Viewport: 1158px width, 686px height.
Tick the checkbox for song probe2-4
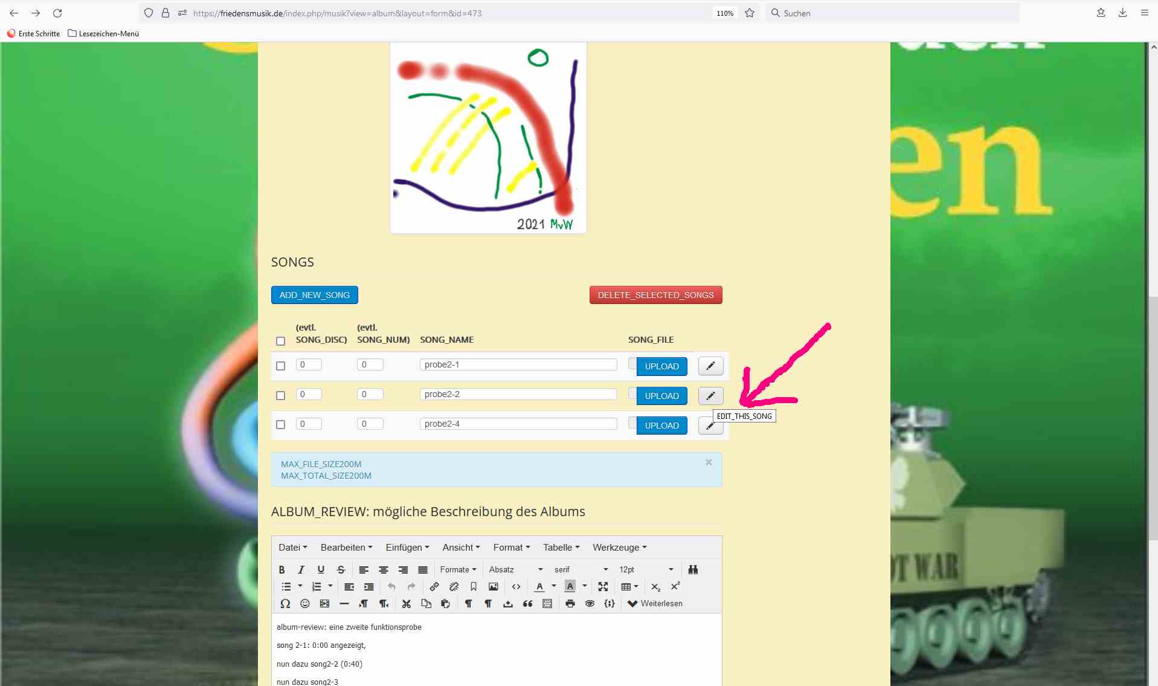tap(280, 424)
